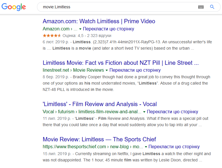Translate the thesportschief.com result page

pyautogui.click(x=174, y=146)
